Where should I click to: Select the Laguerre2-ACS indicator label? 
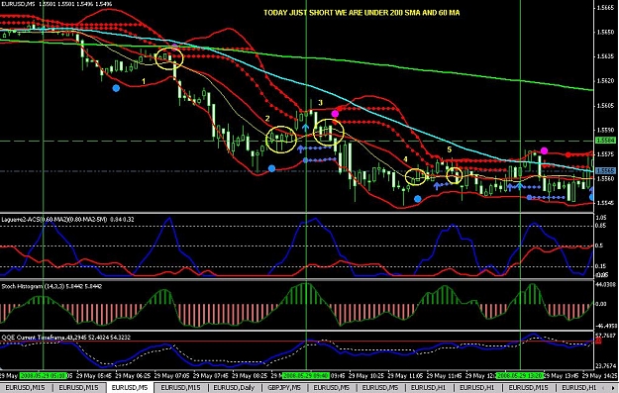coord(68,219)
